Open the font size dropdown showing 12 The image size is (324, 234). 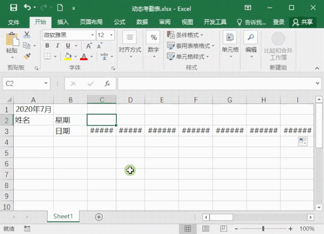(x=111, y=35)
